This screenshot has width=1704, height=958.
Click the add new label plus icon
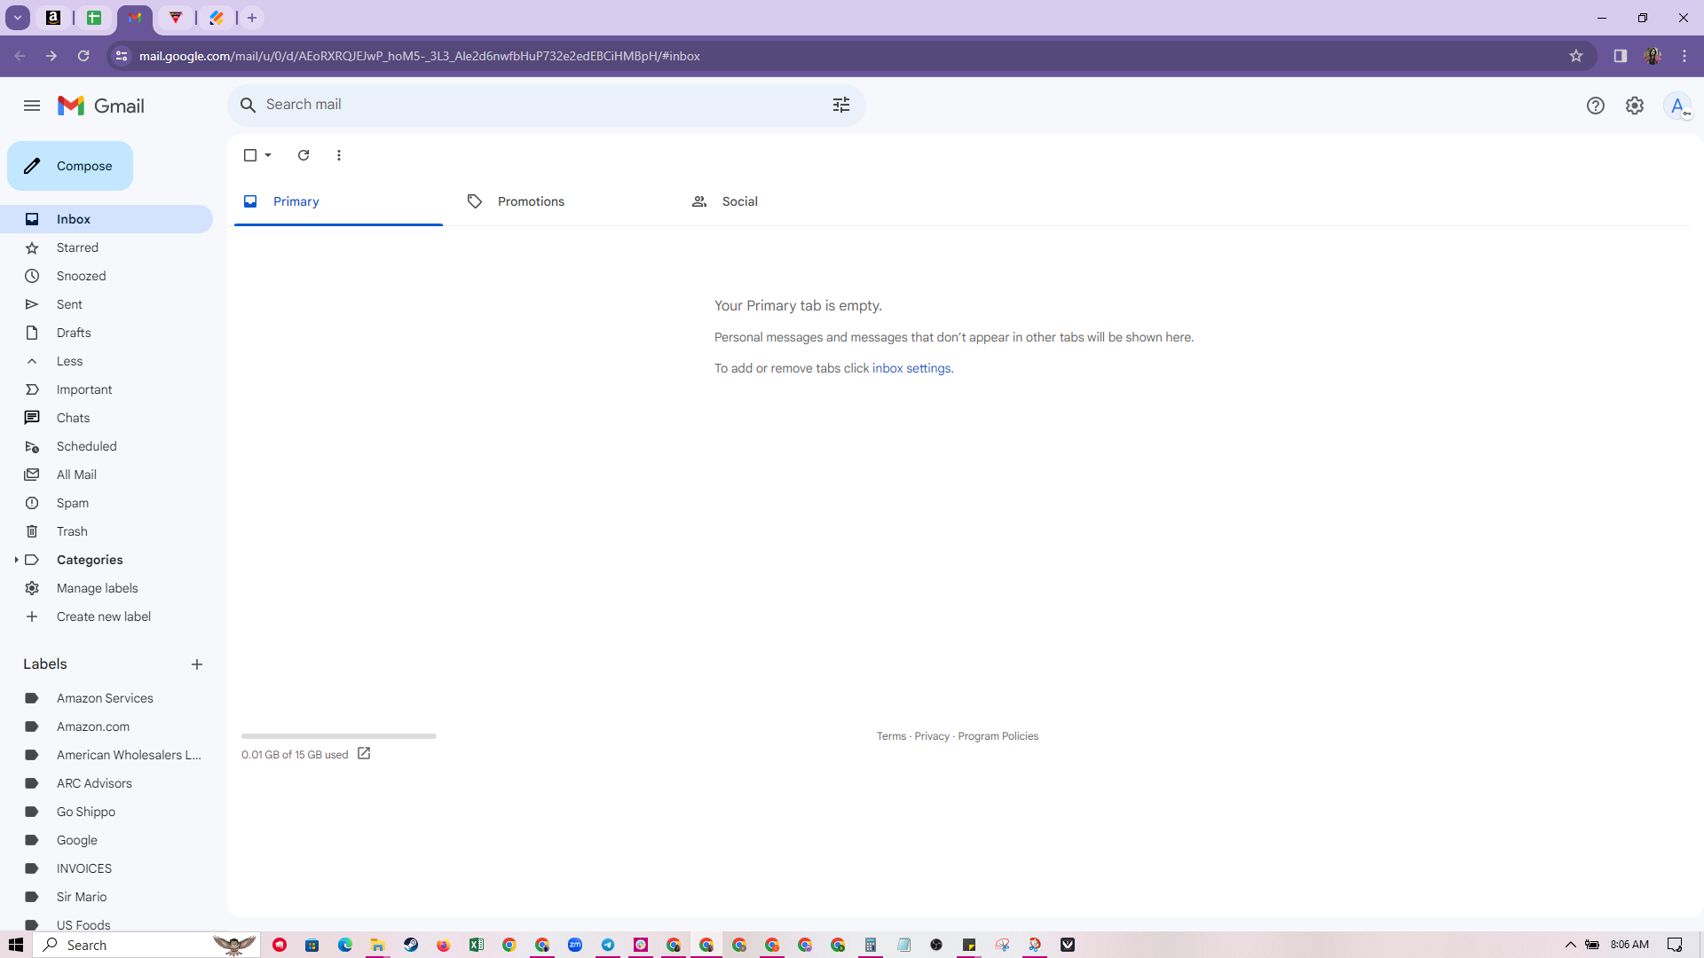pos(197,664)
